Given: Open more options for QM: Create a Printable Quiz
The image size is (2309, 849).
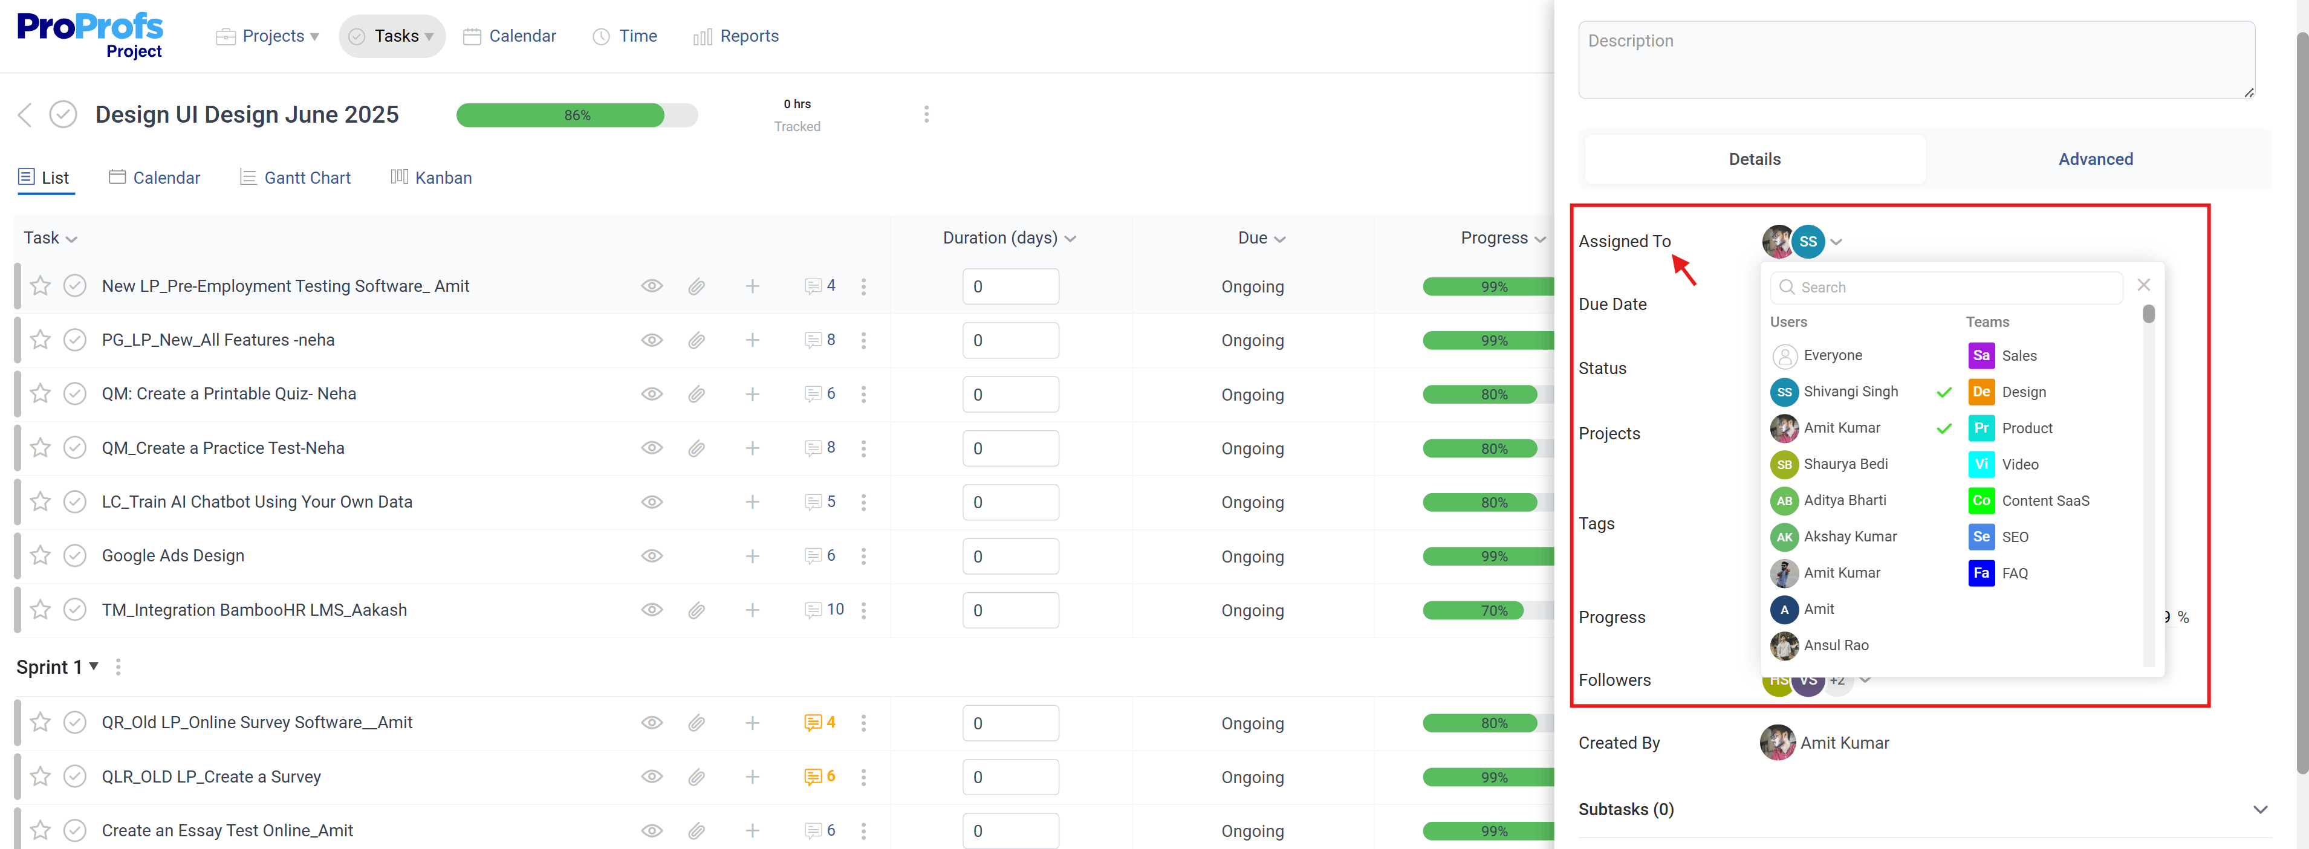Looking at the screenshot, I should (863, 394).
